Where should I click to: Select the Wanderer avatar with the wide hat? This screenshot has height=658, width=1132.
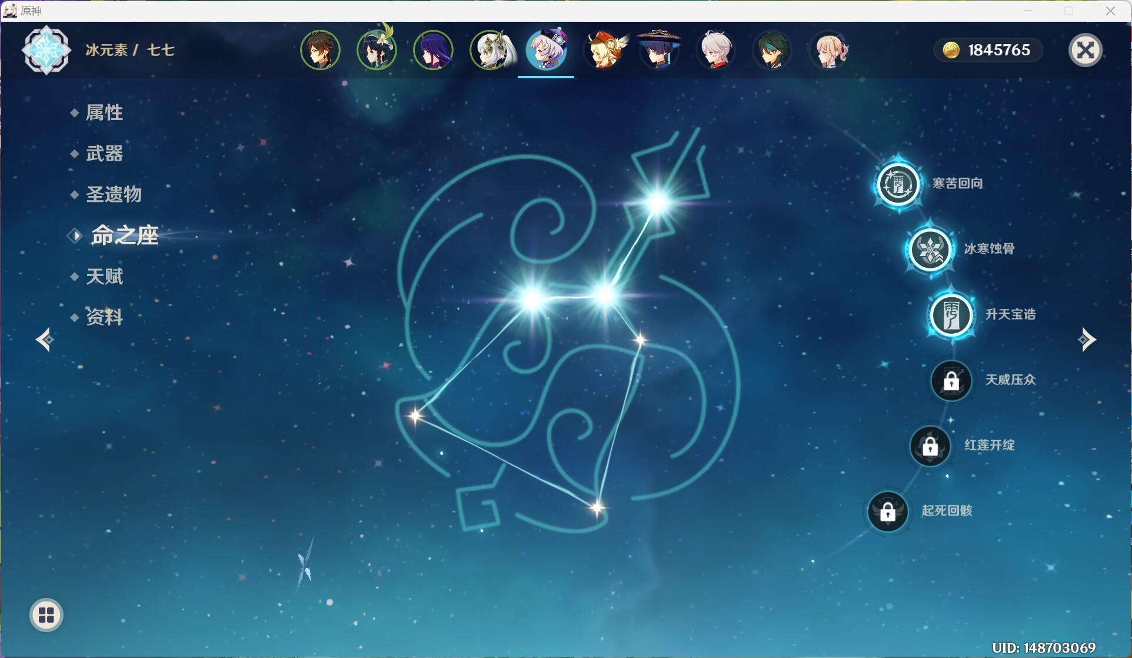click(659, 51)
